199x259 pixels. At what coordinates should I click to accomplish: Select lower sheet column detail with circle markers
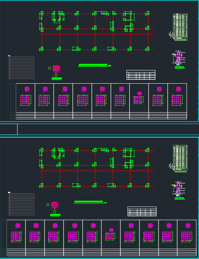coord(53,207)
